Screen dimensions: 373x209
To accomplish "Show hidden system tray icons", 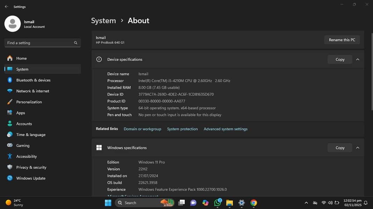I will point(306,203).
